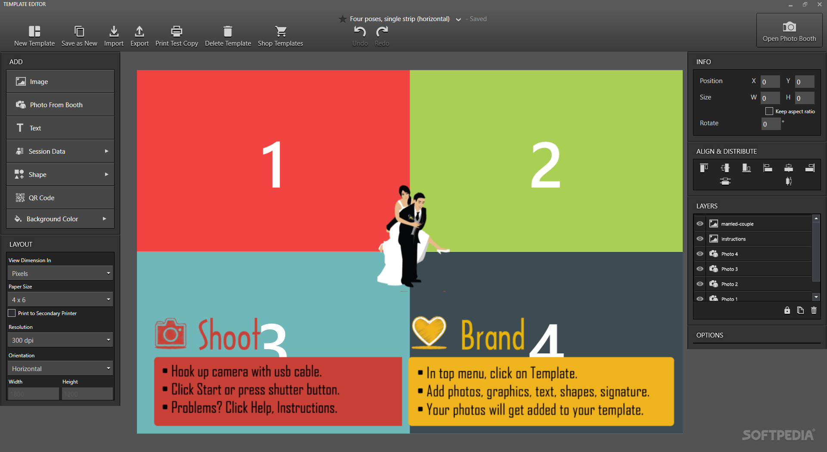The width and height of the screenshot is (827, 452).
Task: Open the Paper Size 4 x 6 dropdown
Action: tap(60, 300)
